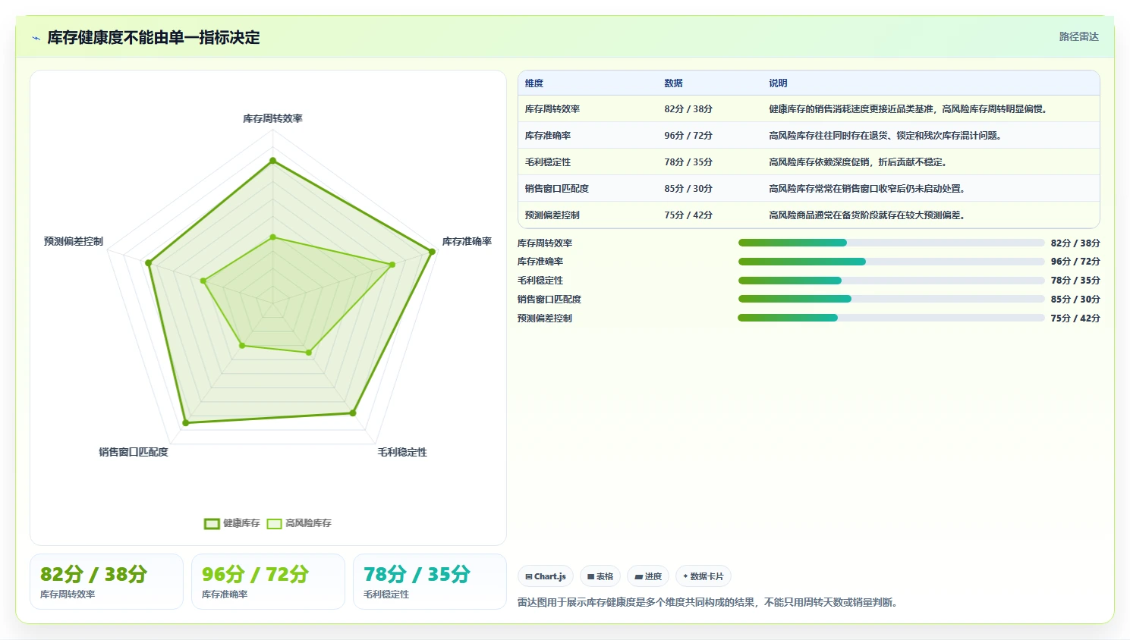Click table value 82分 / 38分
Screen dimensions: 1130x640
[x=688, y=109]
